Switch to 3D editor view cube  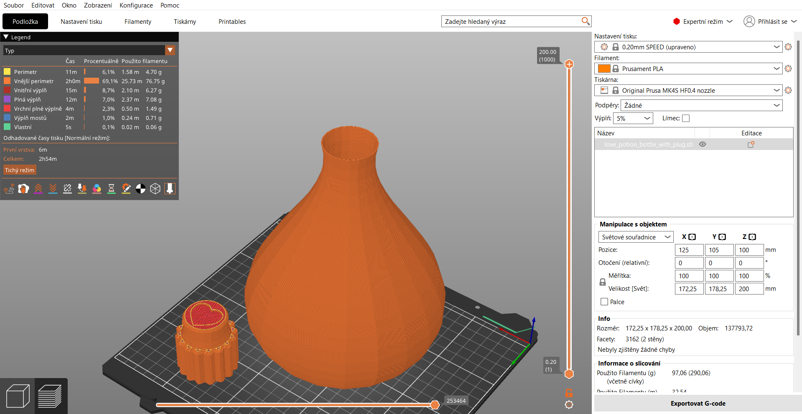(18, 396)
